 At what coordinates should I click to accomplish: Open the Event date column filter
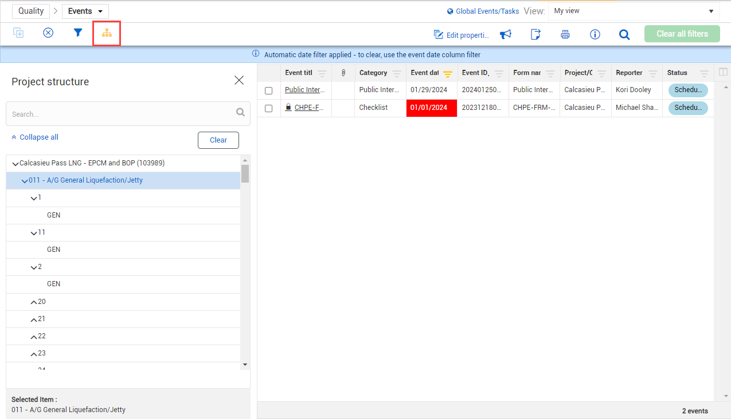tap(448, 73)
